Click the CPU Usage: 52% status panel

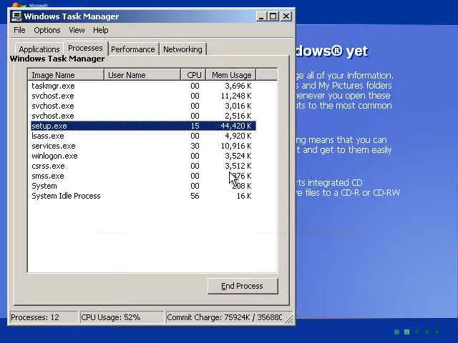122,317
